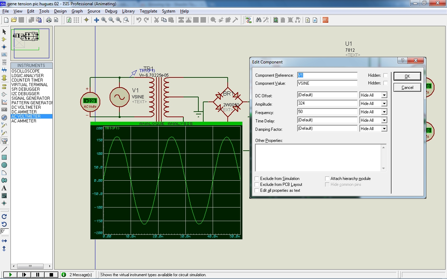Click the Rotate Clockwise icon

[4, 217]
